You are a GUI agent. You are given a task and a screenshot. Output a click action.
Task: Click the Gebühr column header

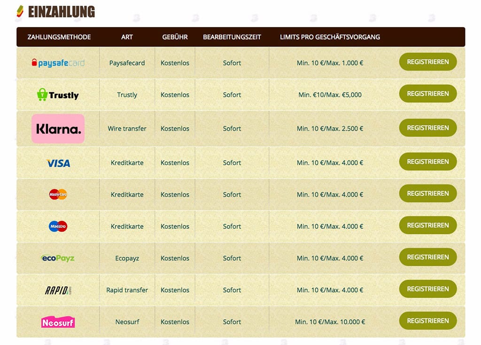[x=175, y=37]
